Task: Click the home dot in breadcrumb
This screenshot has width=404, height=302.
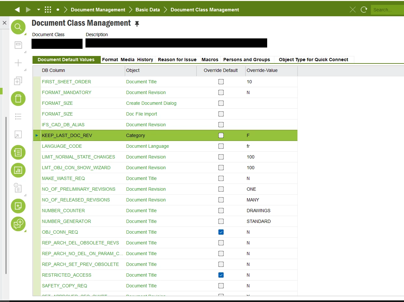Action: coord(58,10)
